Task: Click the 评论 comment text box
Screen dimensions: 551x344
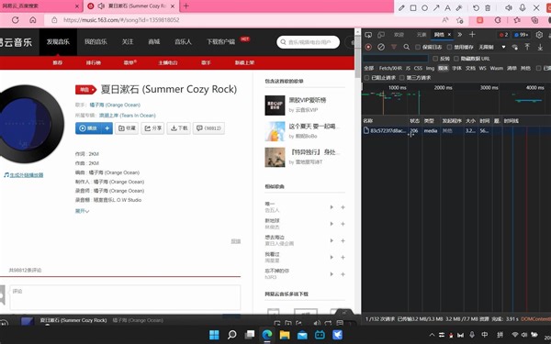Action: 125,297
